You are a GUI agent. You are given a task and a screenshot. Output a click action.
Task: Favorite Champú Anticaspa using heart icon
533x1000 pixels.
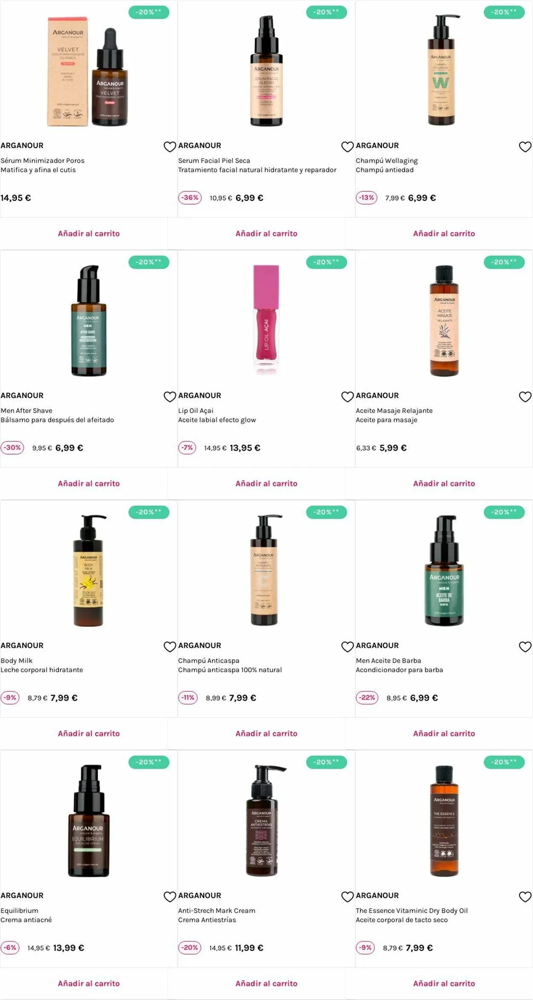(x=348, y=647)
